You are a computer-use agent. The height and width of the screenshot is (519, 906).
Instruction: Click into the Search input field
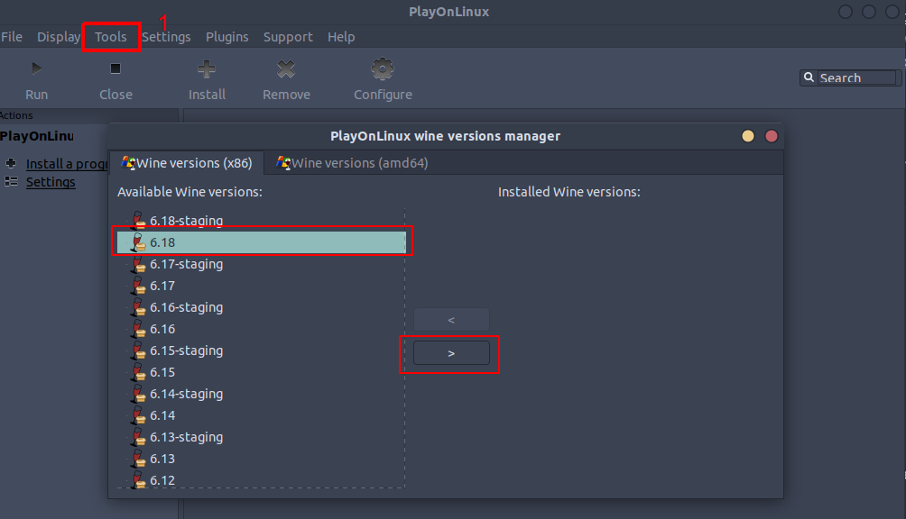point(857,78)
